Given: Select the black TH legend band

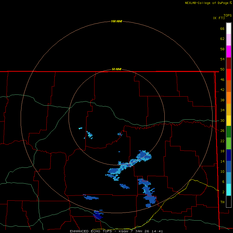Looking at the screenshot, I should (229, 201).
